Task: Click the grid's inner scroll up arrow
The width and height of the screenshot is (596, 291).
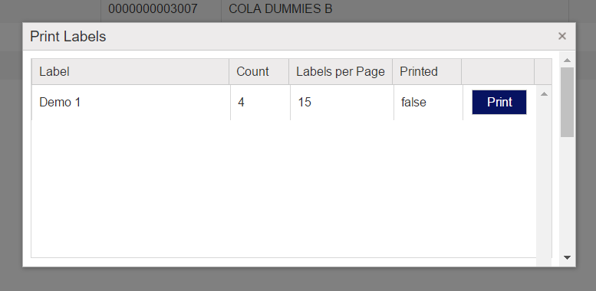Action: point(544,94)
